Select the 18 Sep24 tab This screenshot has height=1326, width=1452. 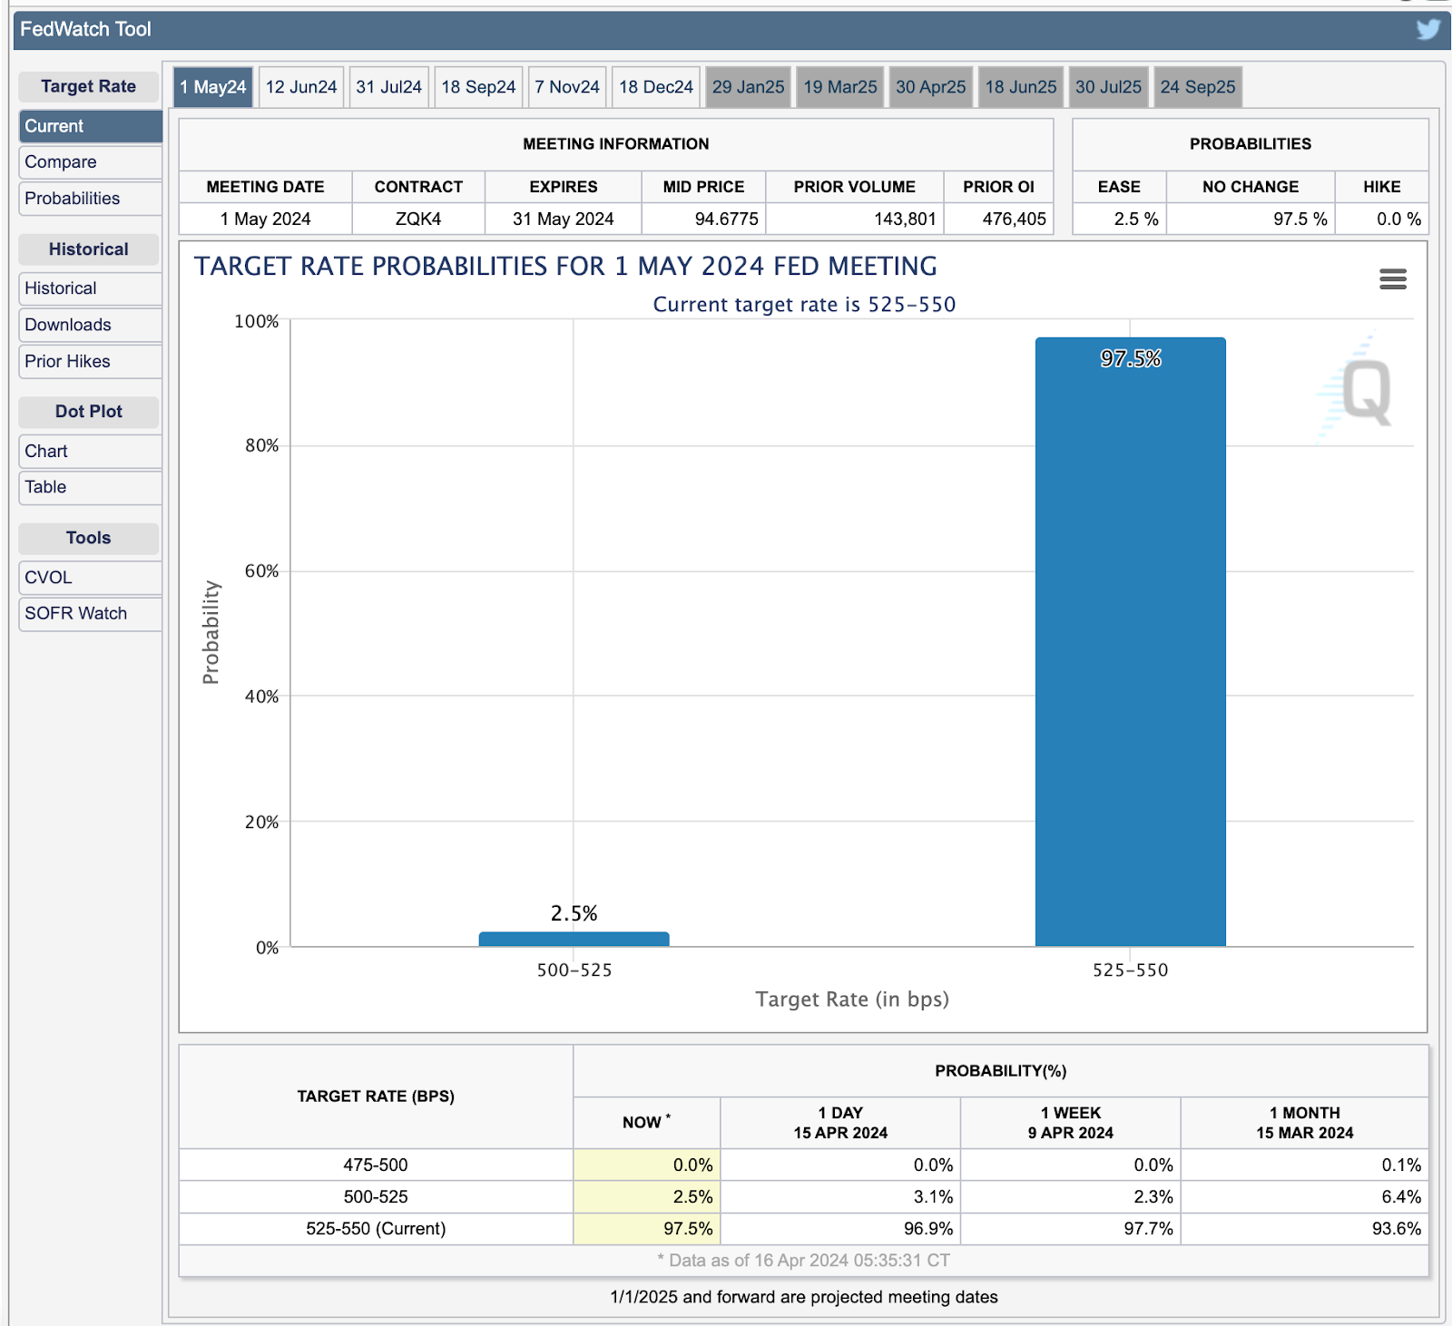(478, 87)
